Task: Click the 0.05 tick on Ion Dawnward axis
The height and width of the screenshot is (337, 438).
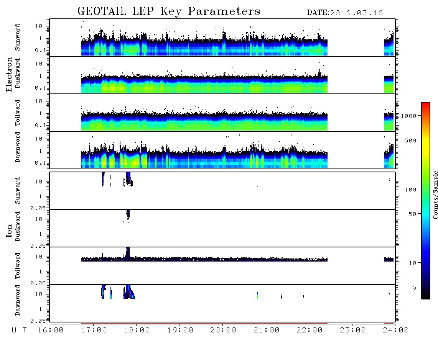Action: (38, 321)
